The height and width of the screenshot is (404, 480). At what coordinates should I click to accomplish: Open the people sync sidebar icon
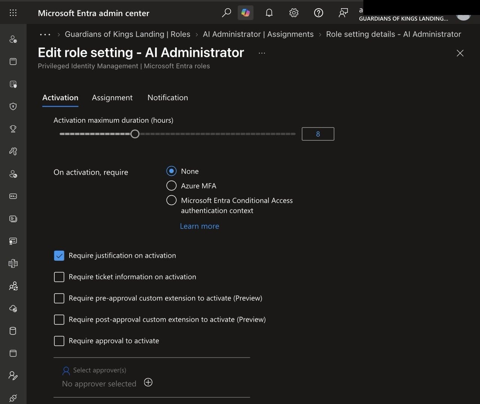coord(13,286)
